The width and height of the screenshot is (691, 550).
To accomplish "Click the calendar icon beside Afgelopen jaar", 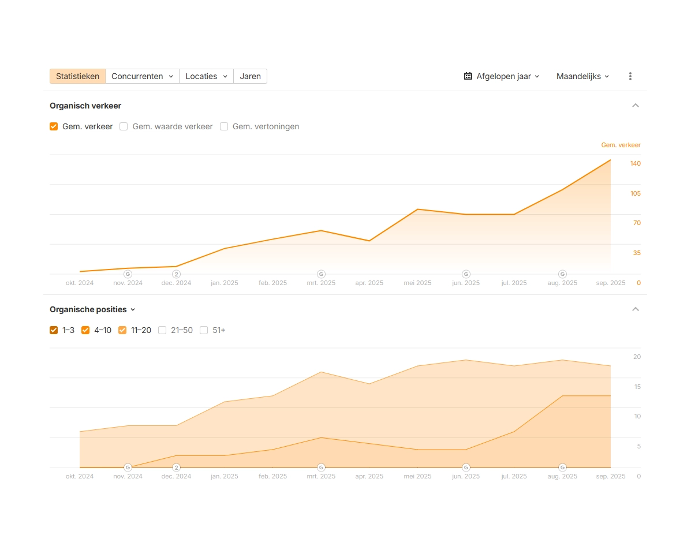I will pyautogui.click(x=468, y=76).
